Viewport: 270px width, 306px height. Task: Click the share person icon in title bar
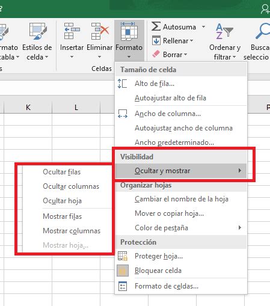[x=265, y=9]
